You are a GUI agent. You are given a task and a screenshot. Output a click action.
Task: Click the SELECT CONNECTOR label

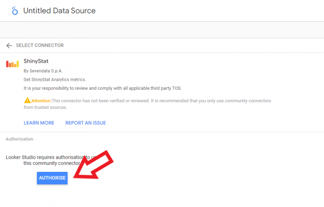40,45
